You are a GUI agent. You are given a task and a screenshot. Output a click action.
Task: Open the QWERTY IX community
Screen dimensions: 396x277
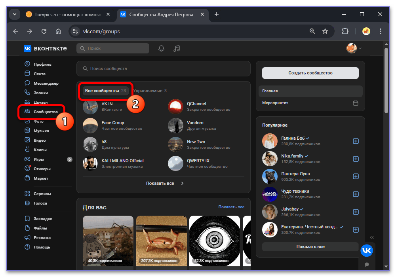point(198,160)
